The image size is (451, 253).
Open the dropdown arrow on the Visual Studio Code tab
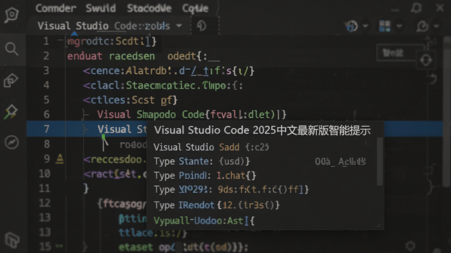(179, 26)
